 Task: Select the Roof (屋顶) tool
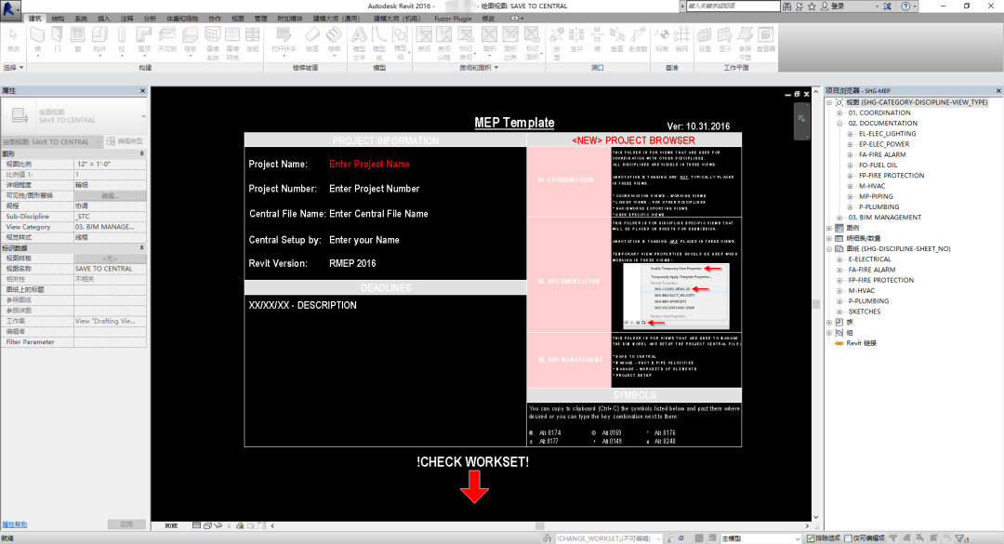pos(145,41)
